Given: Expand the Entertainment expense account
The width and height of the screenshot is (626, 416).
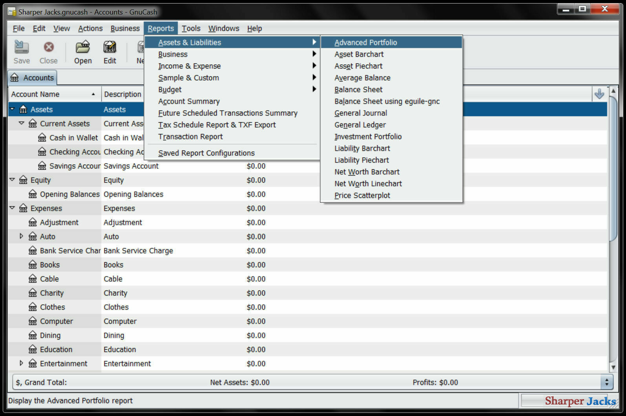Looking at the screenshot, I should click(x=22, y=363).
